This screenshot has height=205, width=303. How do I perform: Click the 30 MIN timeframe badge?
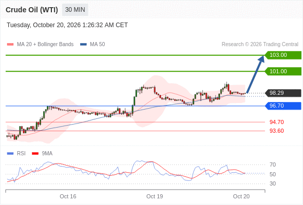[75, 10]
